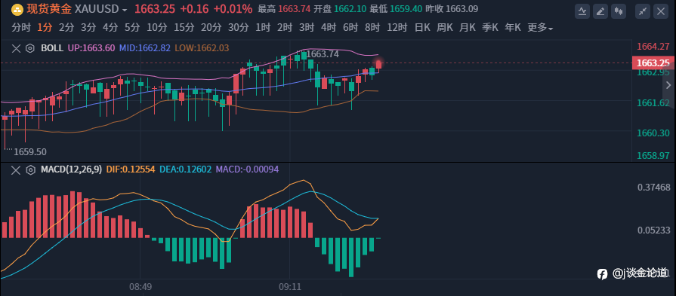
Task: Click the gold XAUUSD symbol icon
Action: [x=17, y=9]
